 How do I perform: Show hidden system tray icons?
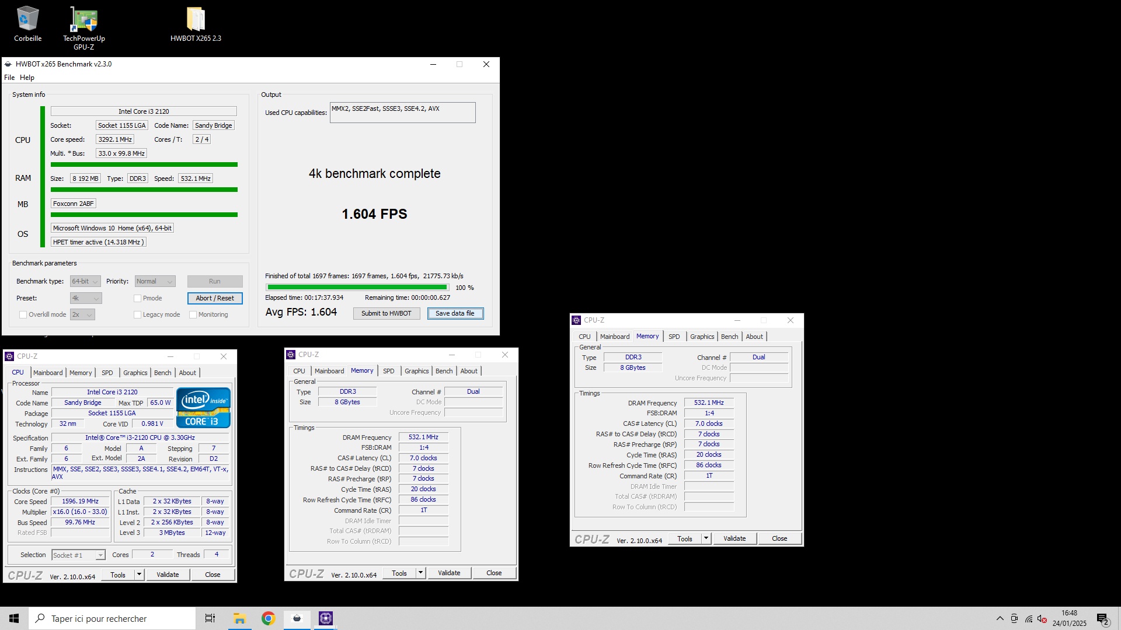(x=1000, y=618)
